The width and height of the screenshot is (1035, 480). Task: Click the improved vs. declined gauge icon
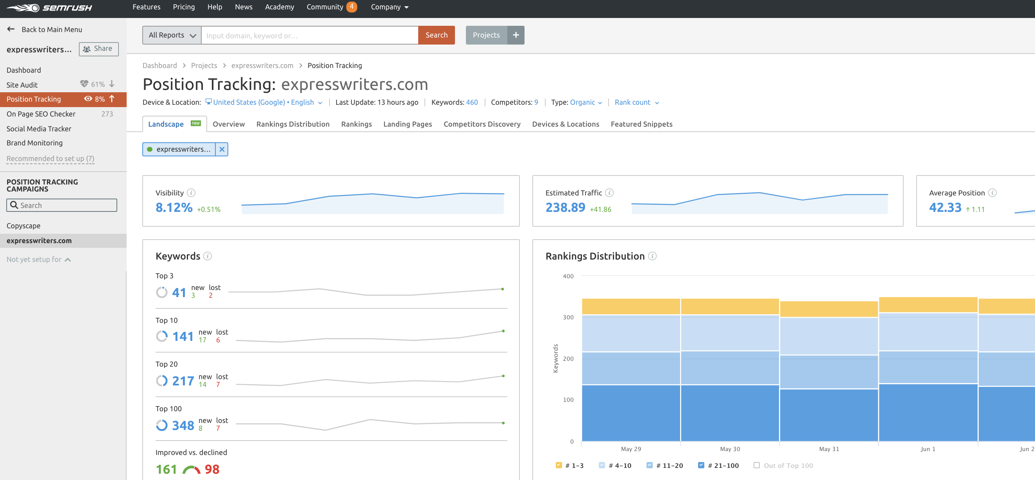click(x=191, y=469)
